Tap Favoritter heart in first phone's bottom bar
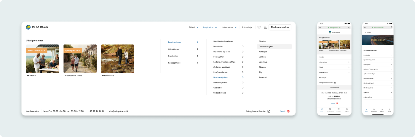Viewport: 415px width, 137px height. click(x=339, y=109)
